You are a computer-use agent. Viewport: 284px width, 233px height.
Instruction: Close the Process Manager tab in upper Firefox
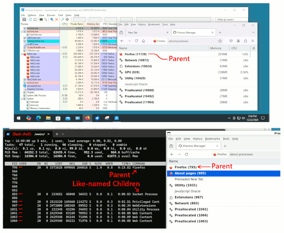point(212,33)
